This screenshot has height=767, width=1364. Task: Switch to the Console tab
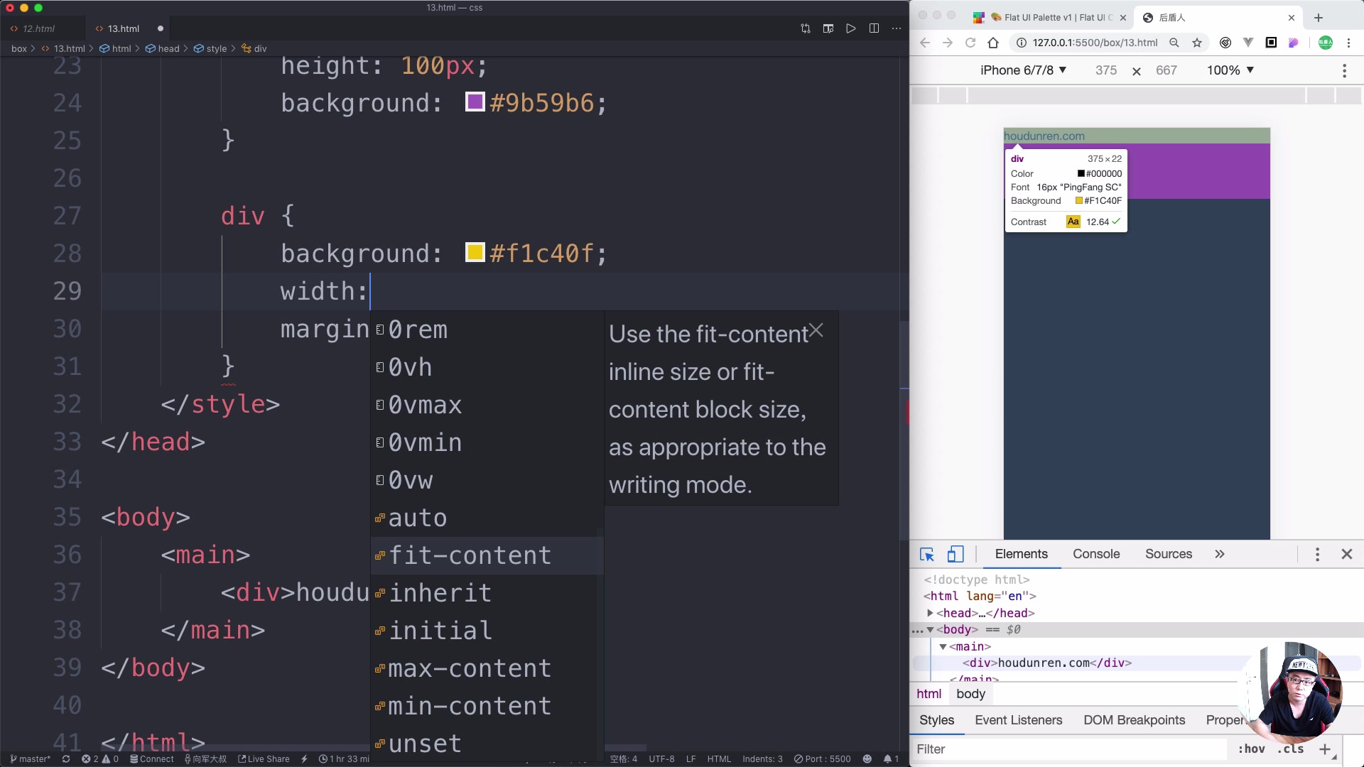click(1095, 554)
